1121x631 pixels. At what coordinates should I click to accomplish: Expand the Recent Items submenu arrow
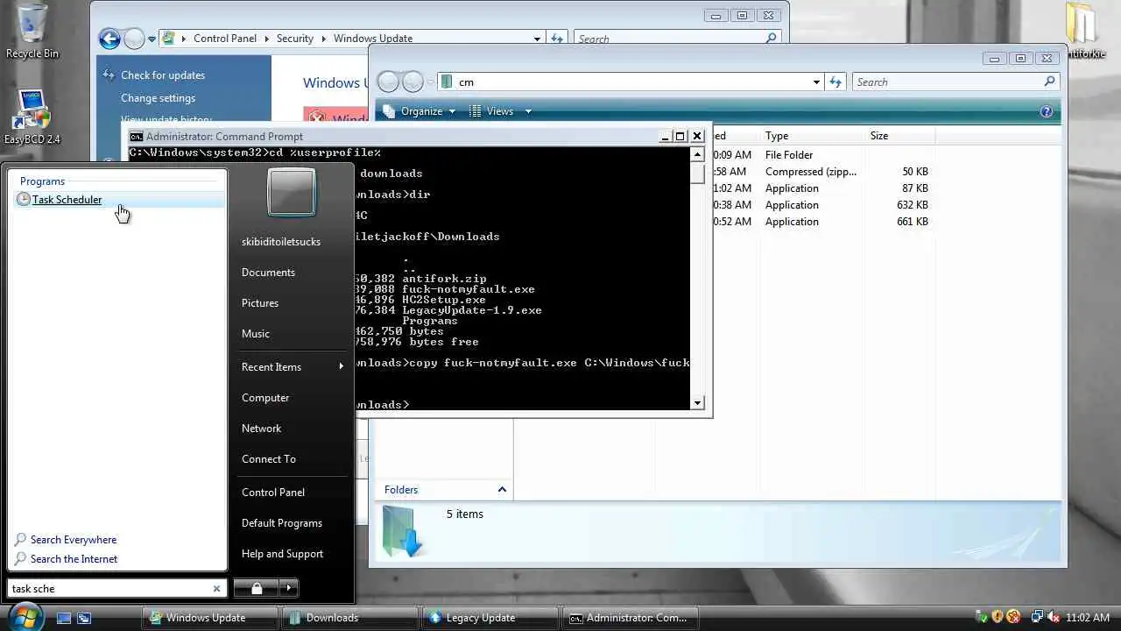341,366
